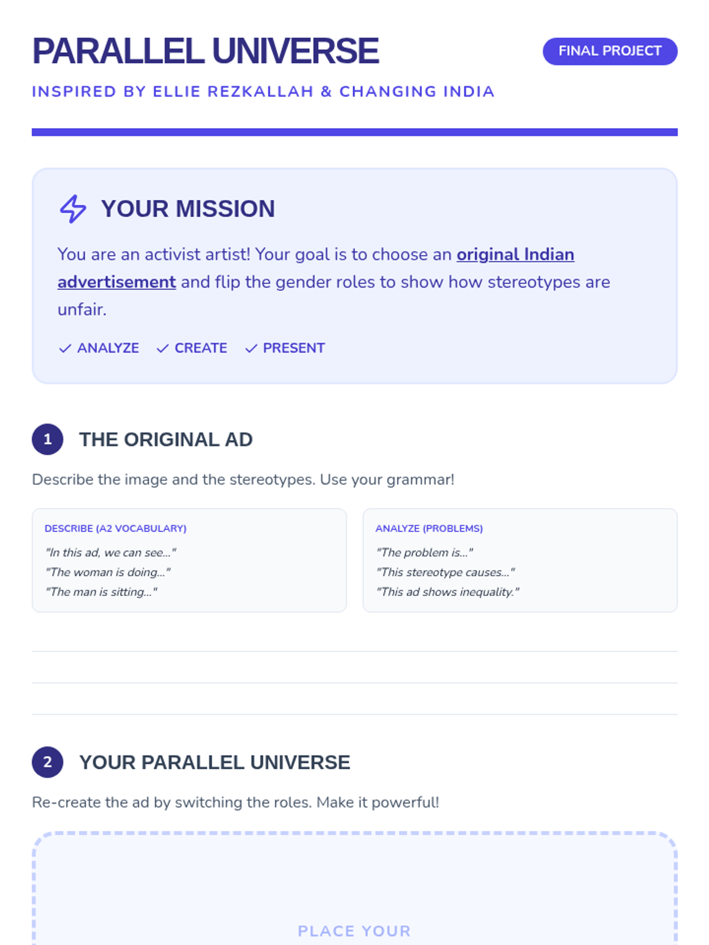Viewport: 709px width, 945px height.
Task: Click the checkmark icon beside PRESENT
Action: [251, 348]
